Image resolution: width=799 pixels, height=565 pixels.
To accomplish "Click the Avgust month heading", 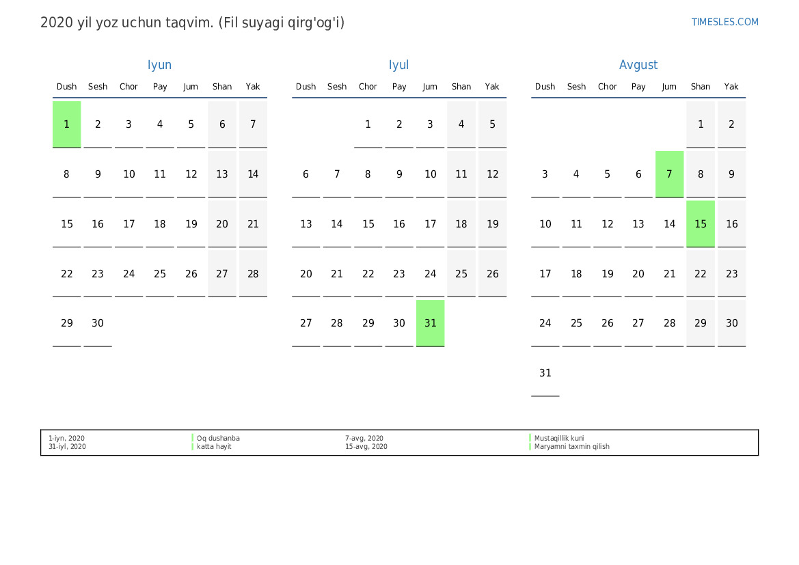I will point(638,65).
